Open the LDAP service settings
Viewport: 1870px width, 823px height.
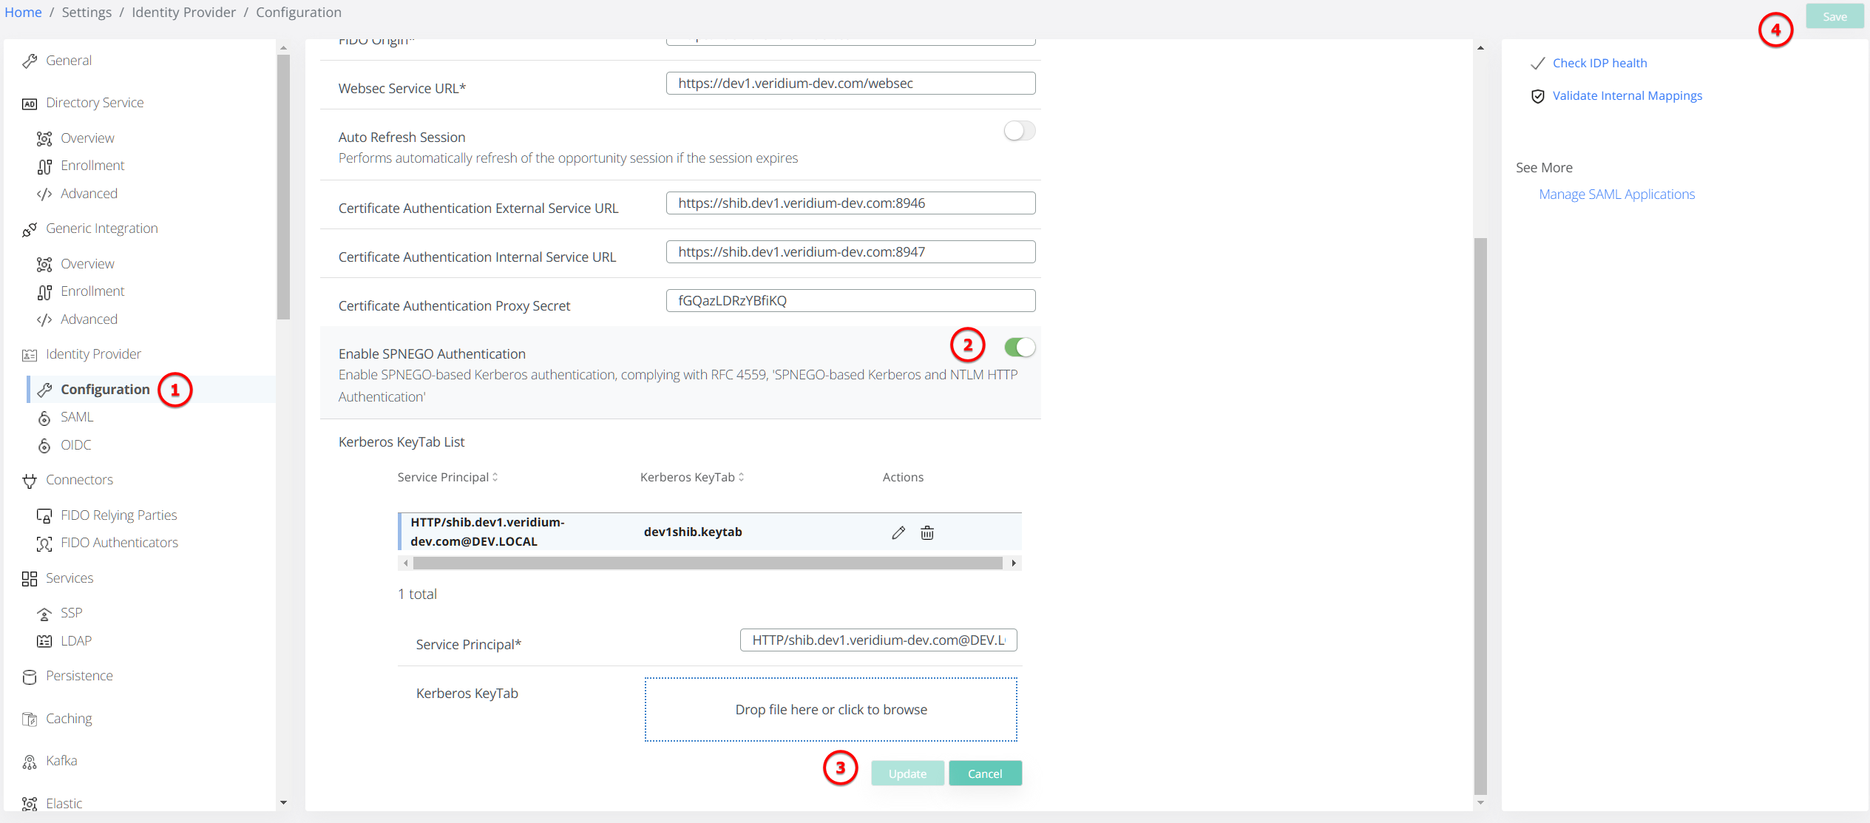pyautogui.click(x=76, y=640)
